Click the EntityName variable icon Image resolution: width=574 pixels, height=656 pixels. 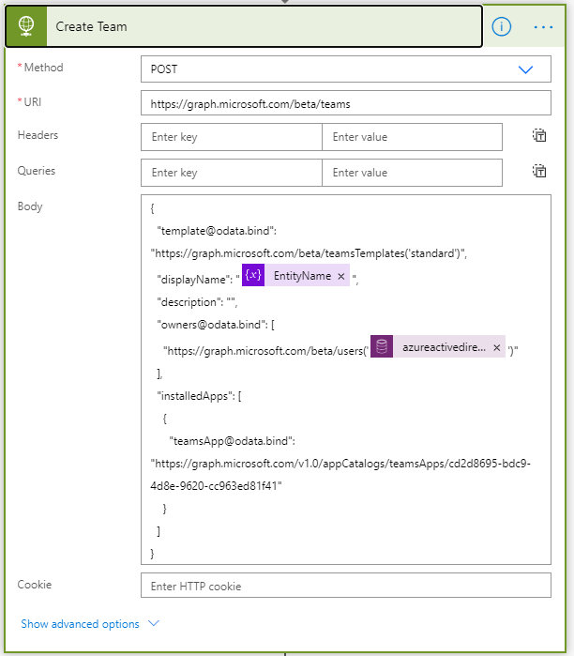point(253,276)
